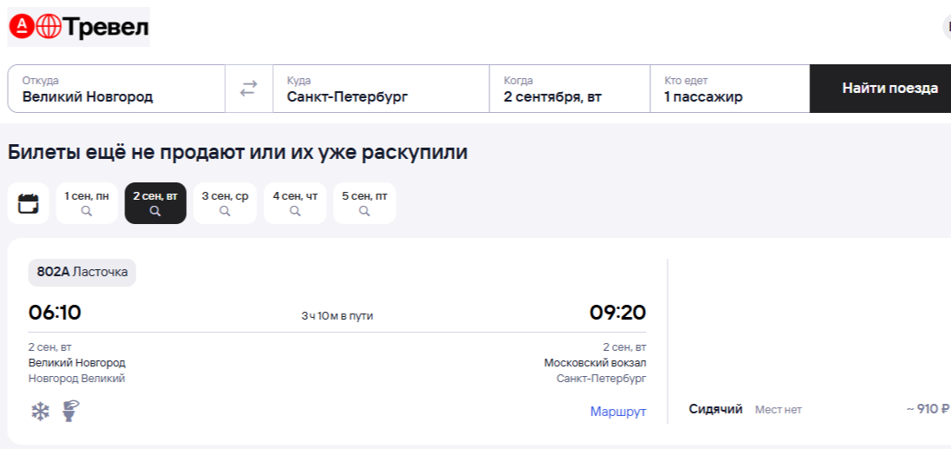The width and height of the screenshot is (951, 449).
Task: Swap departure and destination cities
Action: pyautogui.click(x=249, y=89)
